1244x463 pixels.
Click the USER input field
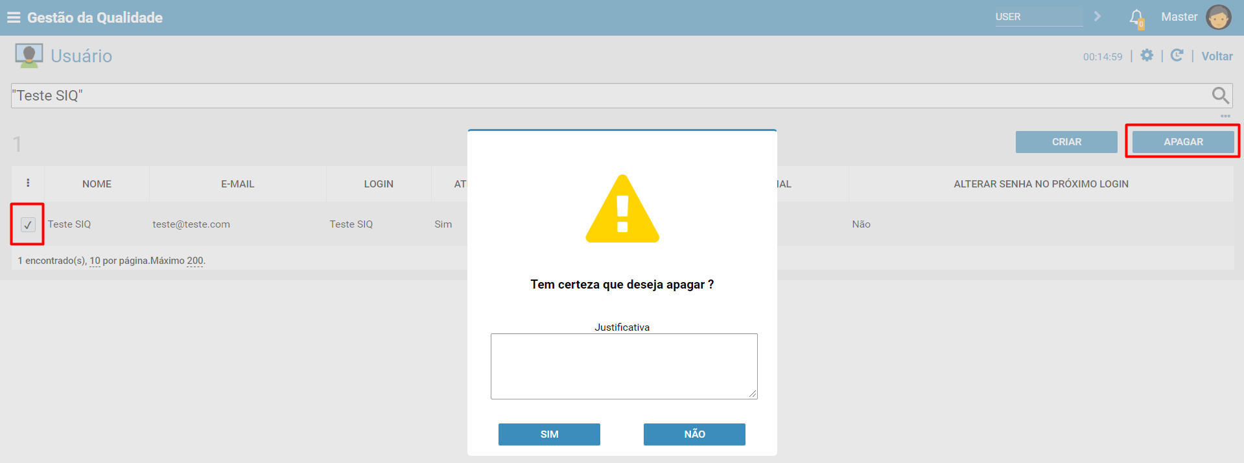pyautogui.click(x=1039, y=17)
